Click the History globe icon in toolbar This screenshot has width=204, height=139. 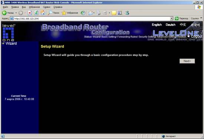click(83, 13)
